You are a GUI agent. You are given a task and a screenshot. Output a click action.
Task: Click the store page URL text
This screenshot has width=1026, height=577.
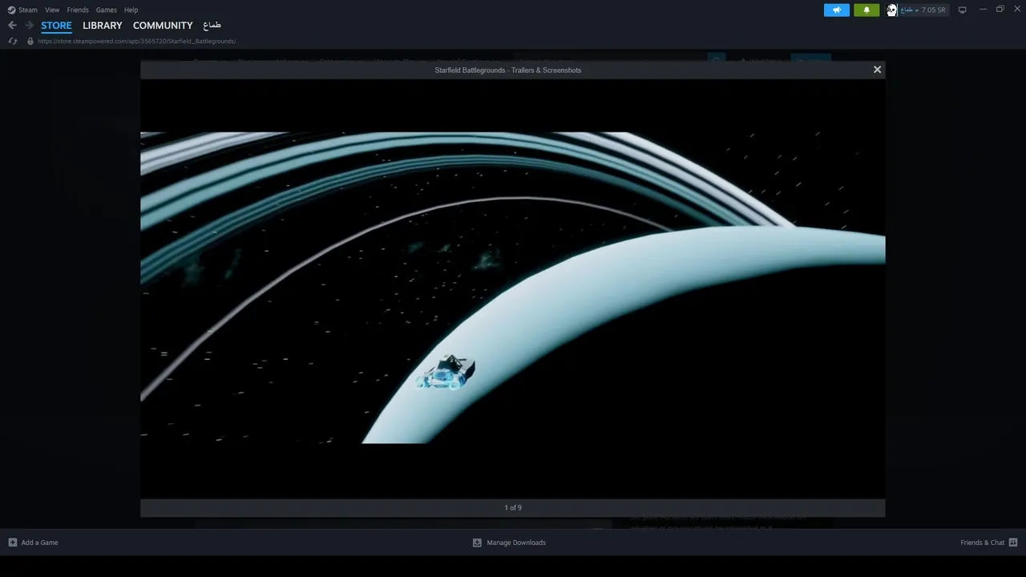pyautogui.click(x=136, y=41)
